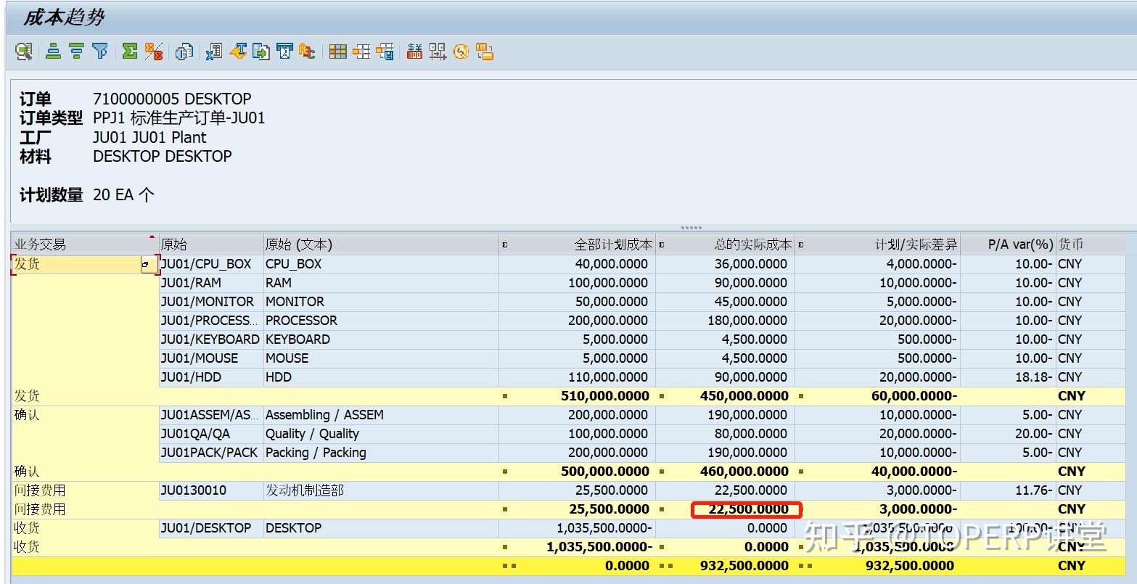The width and height of the screenshot is (1137, 584).
Task: Open the filter tool
Action: click(101, 51)
